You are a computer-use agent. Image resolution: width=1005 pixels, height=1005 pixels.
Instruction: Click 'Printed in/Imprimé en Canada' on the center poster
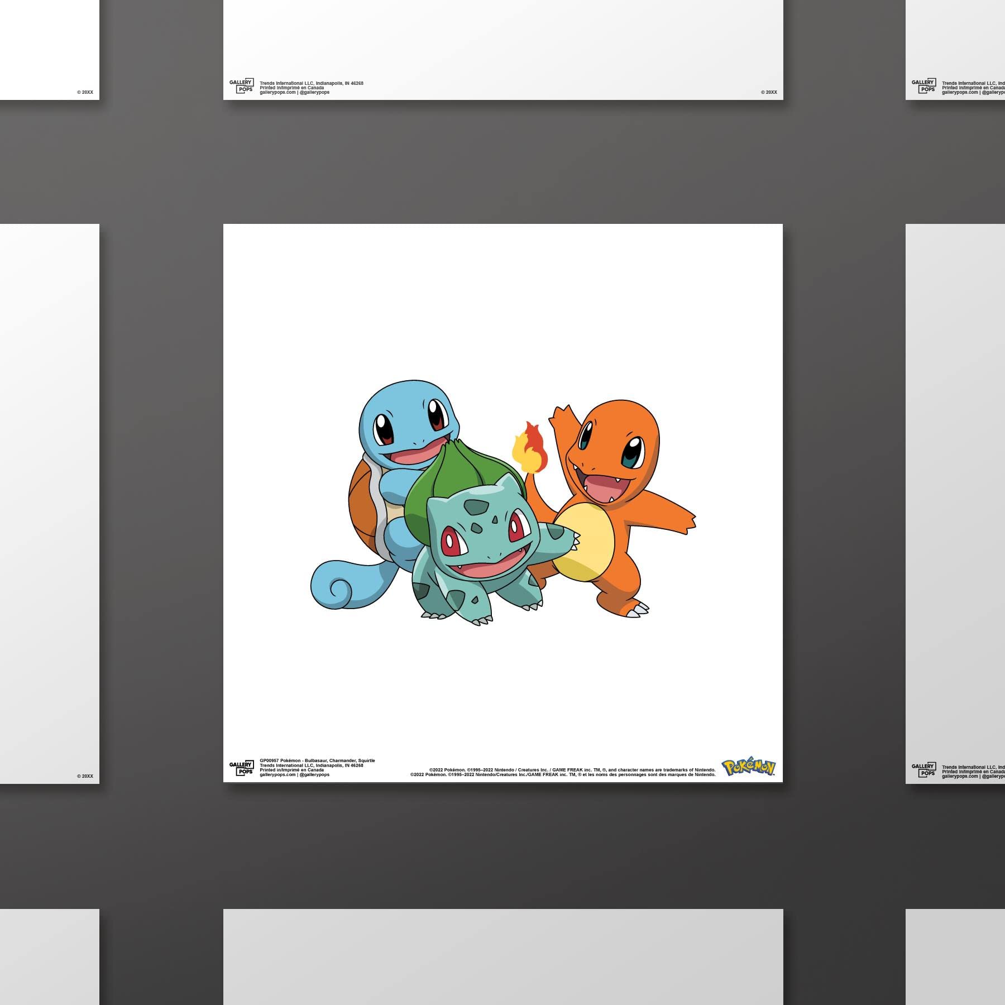point(291,770)
